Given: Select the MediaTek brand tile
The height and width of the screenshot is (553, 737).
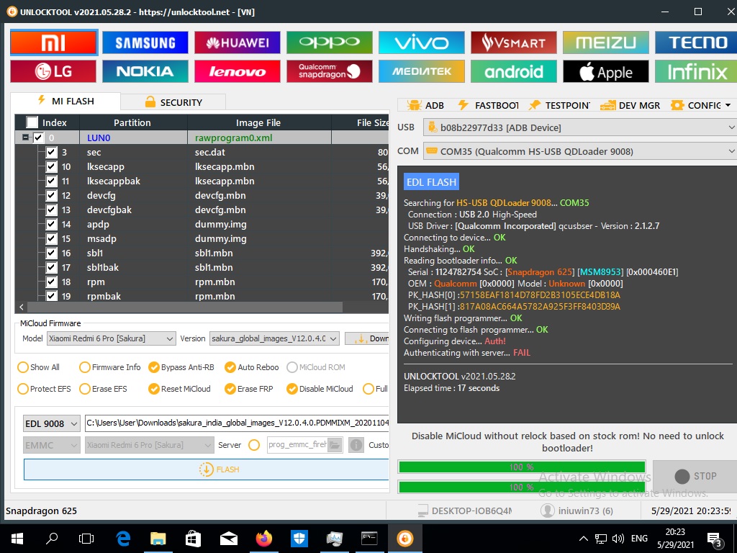Looking at the screenshot, I should (422, 71).
